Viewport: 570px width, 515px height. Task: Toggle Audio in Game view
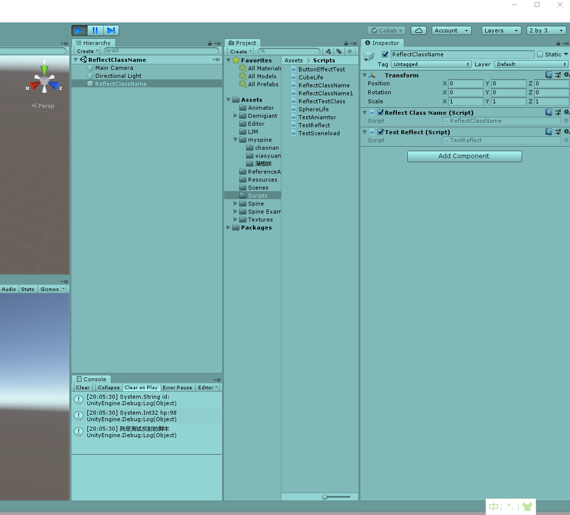[8, 289]
